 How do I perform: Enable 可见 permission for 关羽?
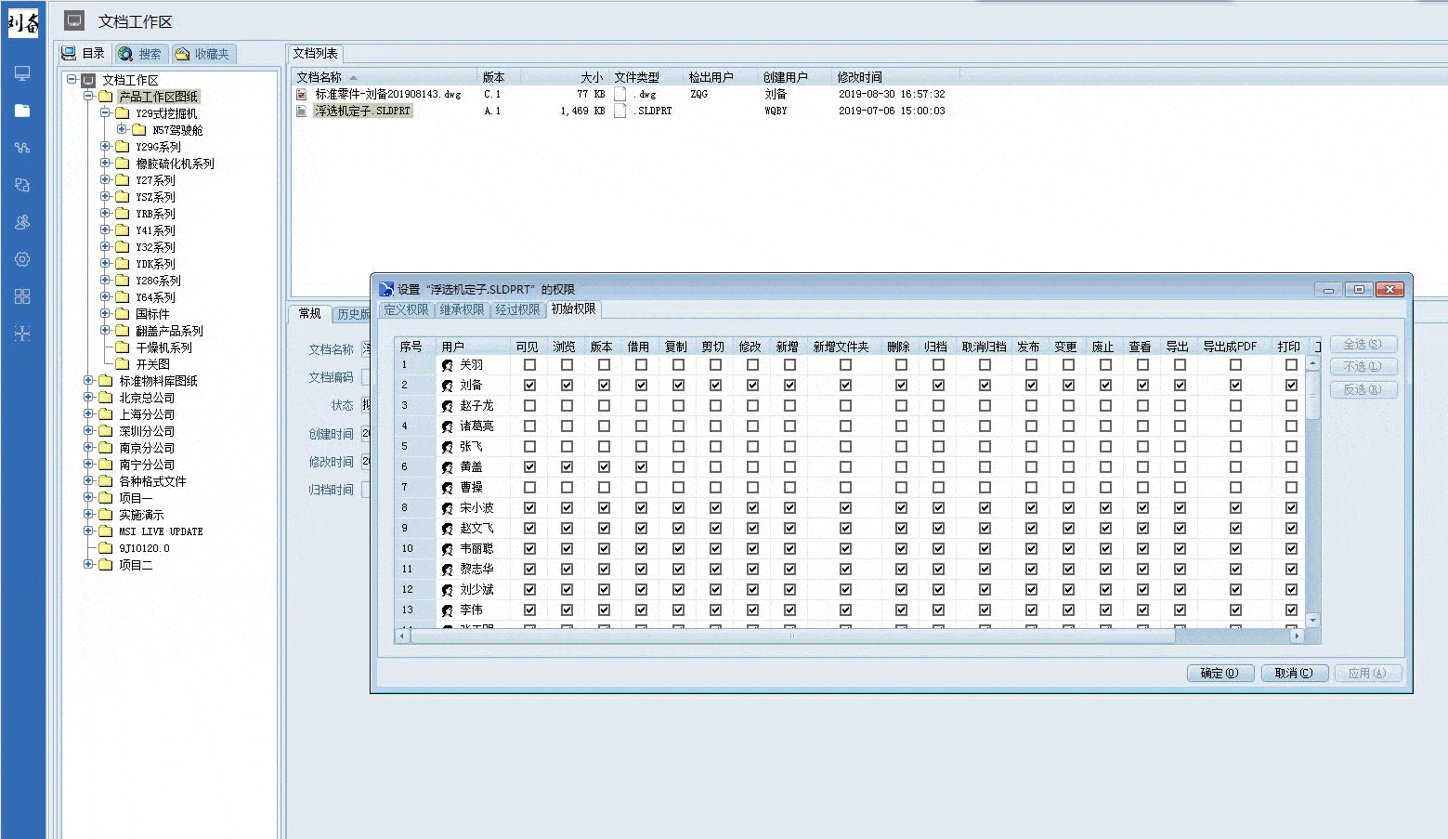529,365
